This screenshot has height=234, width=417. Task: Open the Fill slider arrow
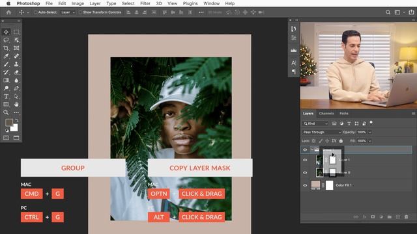[370, 141]
